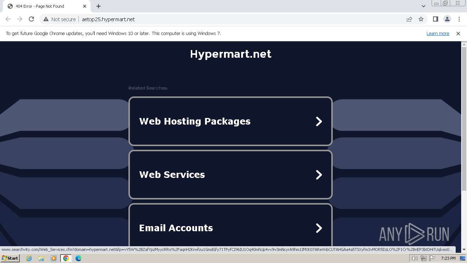Open Windows Media Player in the taskbar
This screenshot has width=467, height=263.
(54, 258)
